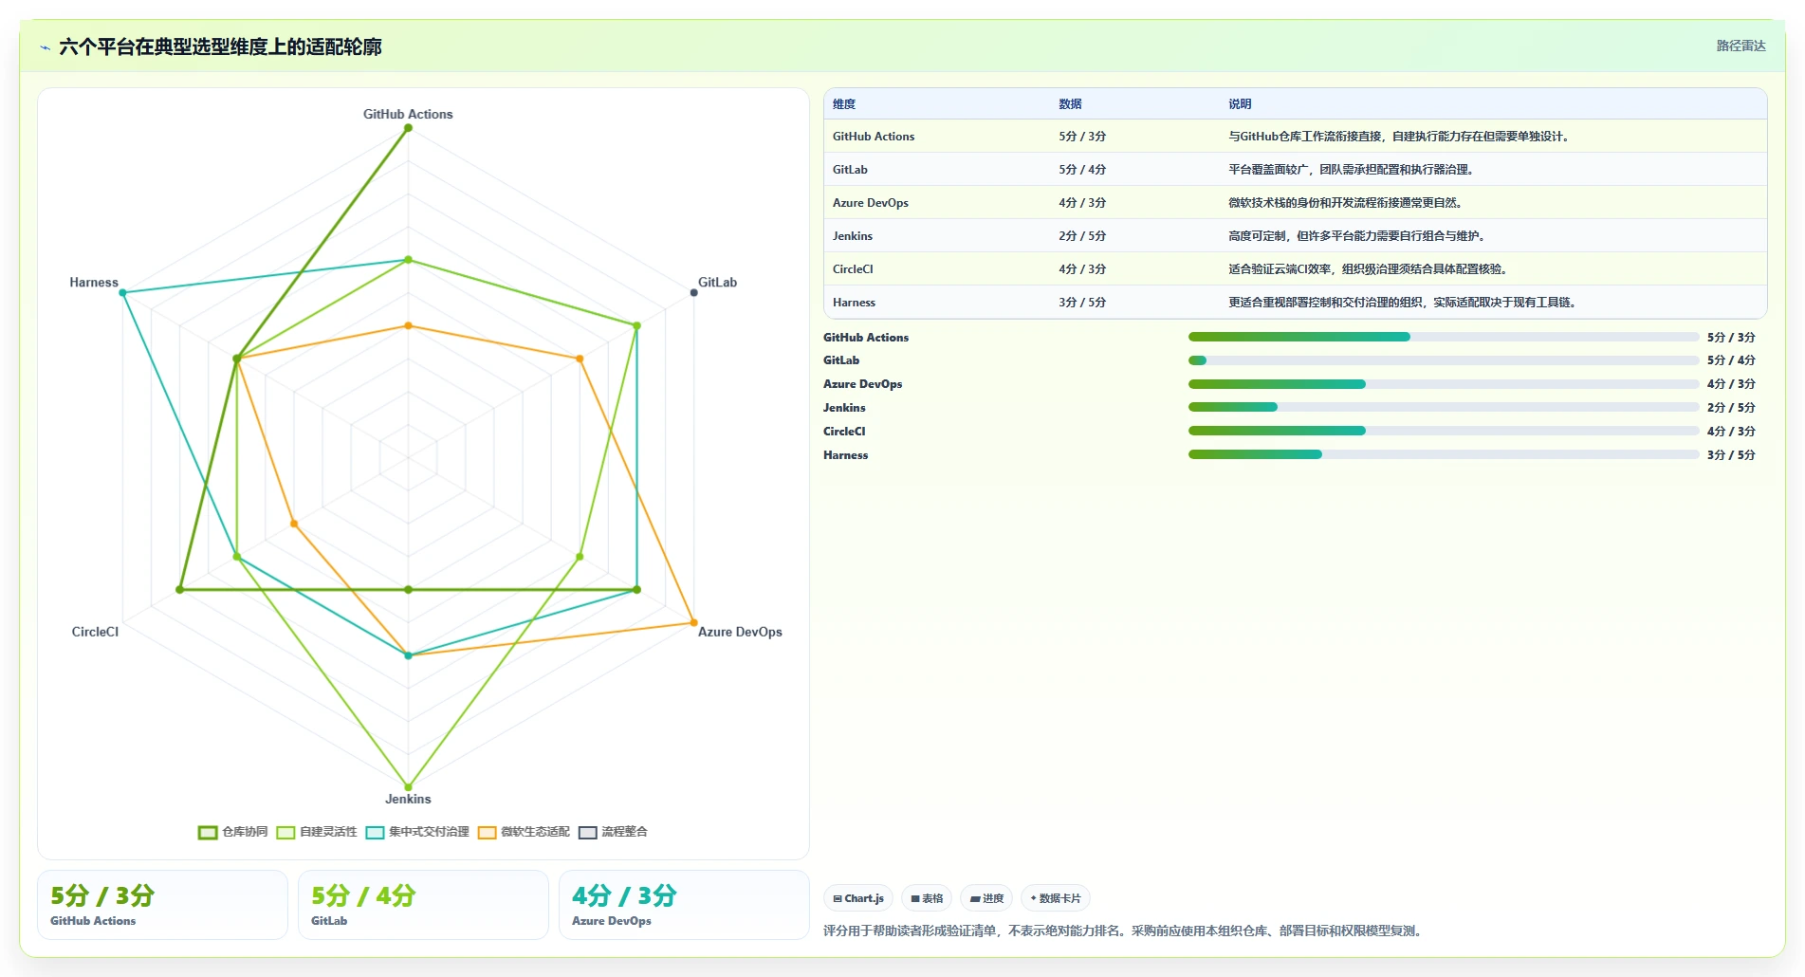
Task: Click the Harness axis label on the radar chart
Action: coord(94,282)
